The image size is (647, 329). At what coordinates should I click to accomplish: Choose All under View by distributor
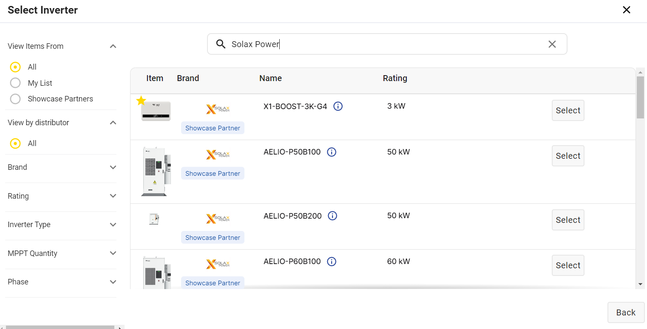[15, 143]
